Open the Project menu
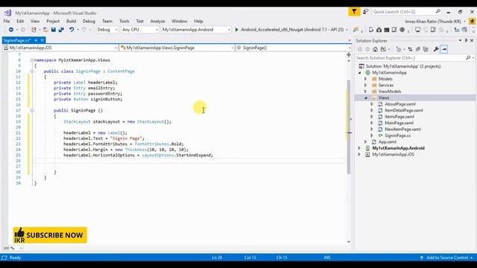 [53, 21]
